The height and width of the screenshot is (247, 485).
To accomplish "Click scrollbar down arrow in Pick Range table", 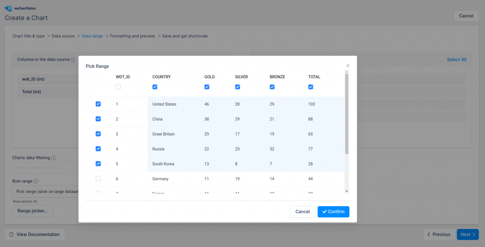I will pyautogui.click(x=347, y=191).
